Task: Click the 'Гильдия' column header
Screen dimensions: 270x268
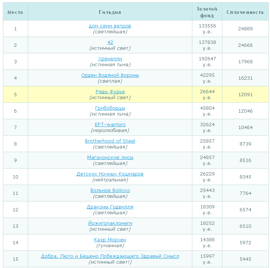Action: (x=110, y=12)
